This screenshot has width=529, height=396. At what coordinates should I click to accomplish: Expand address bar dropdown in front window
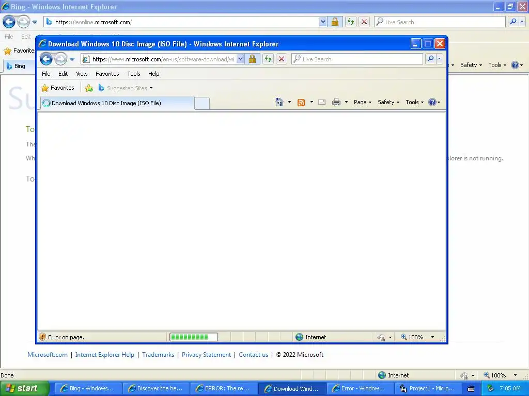click(240, 59)
